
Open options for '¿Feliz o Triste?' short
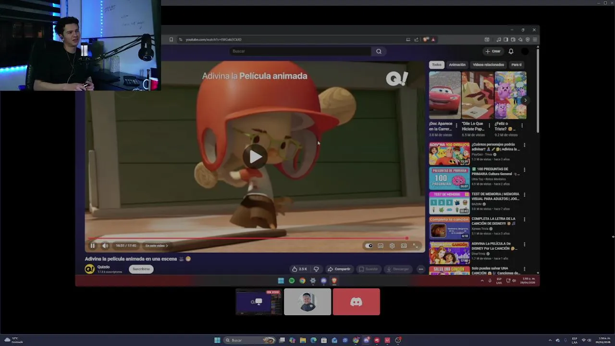(522, 125)
